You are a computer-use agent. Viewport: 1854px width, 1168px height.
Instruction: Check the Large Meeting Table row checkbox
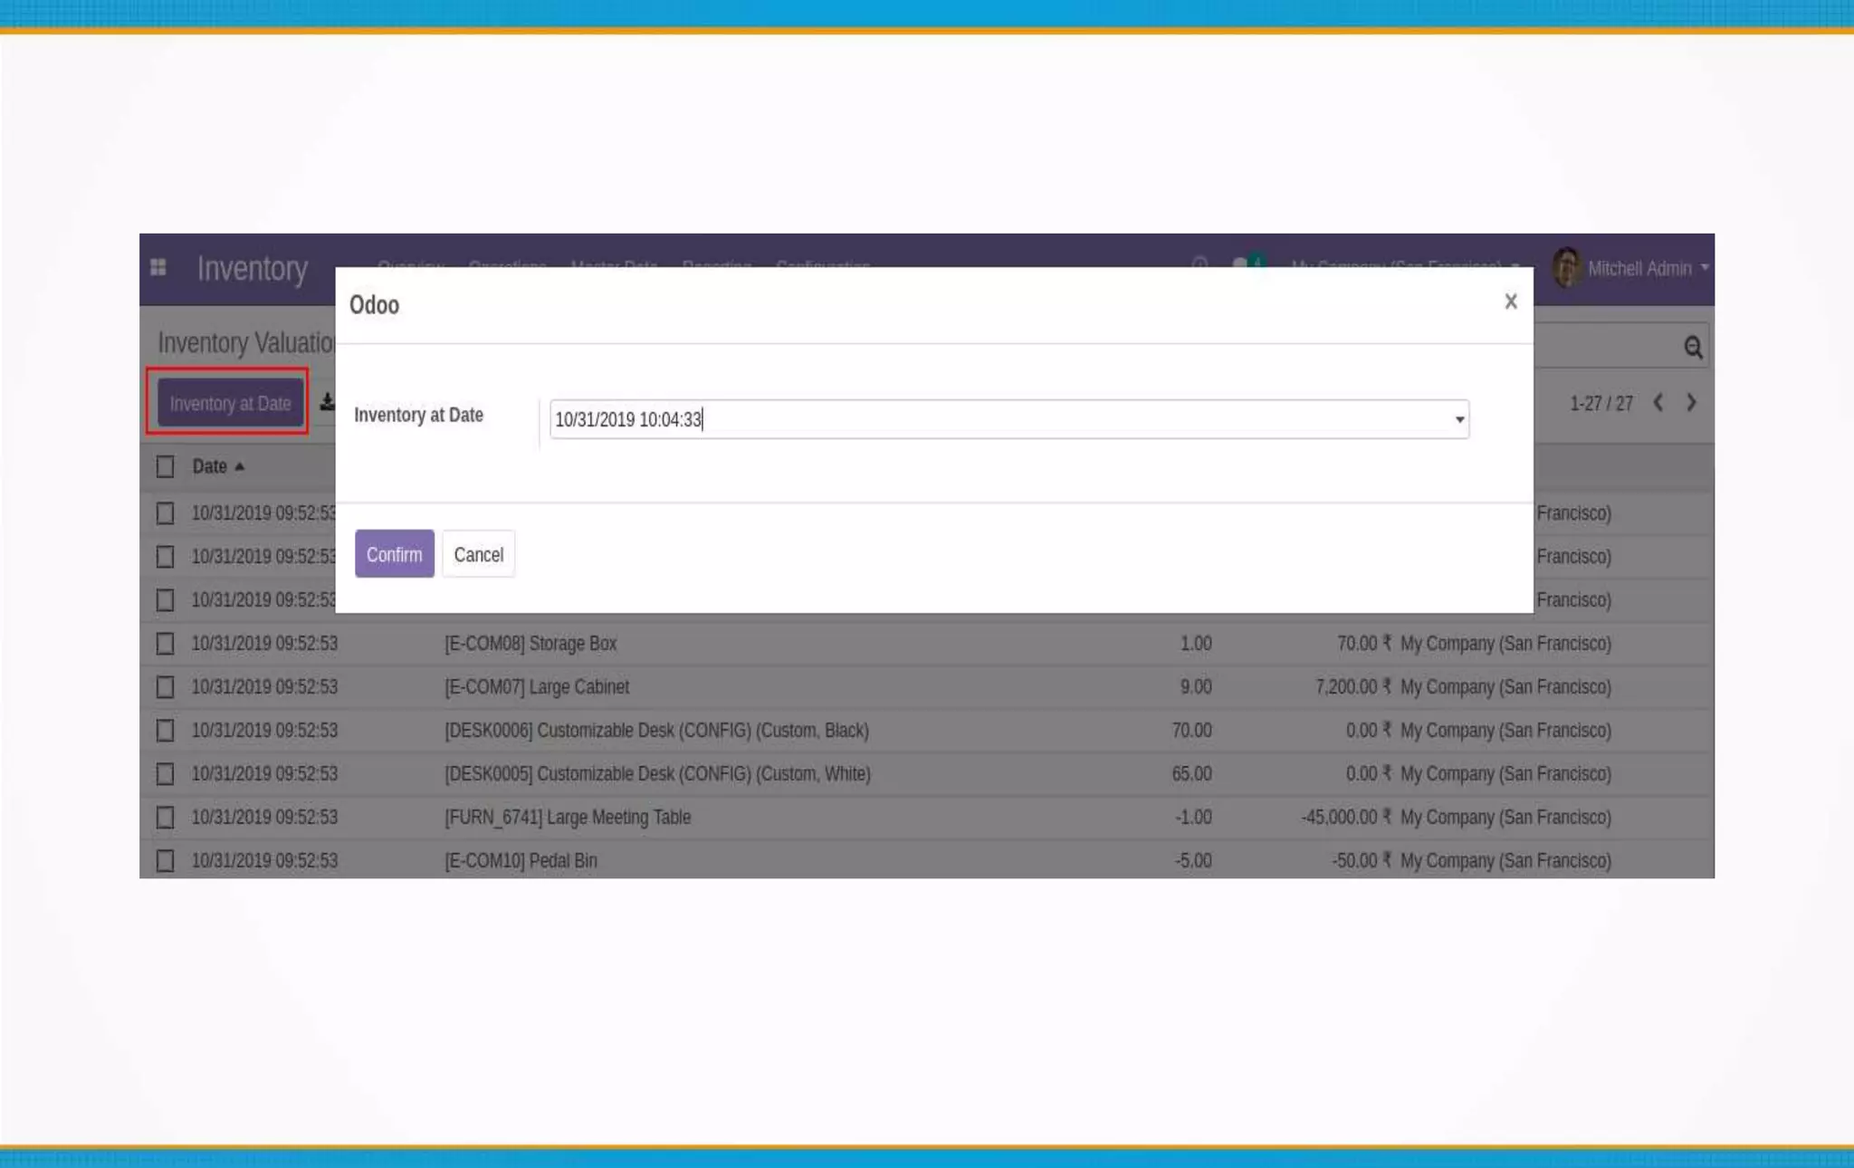(165, 818)
